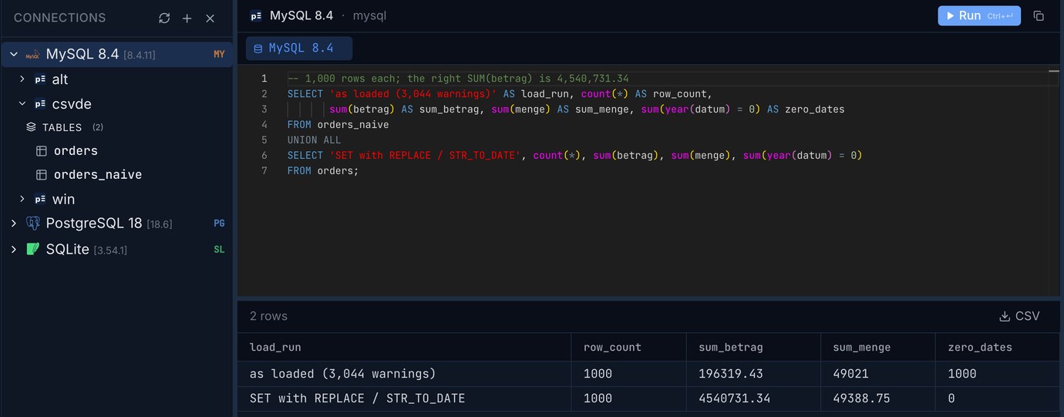Image resolution: width=1064 pixels, height=417 pixels.
Task: Click the editor vertical scrollbar overview mark
Action: (1054, 71)
